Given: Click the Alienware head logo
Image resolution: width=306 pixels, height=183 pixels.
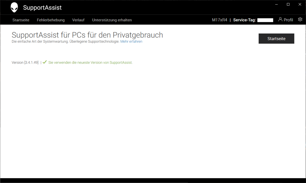Looking at the screenshot, I should coord(14,7).
